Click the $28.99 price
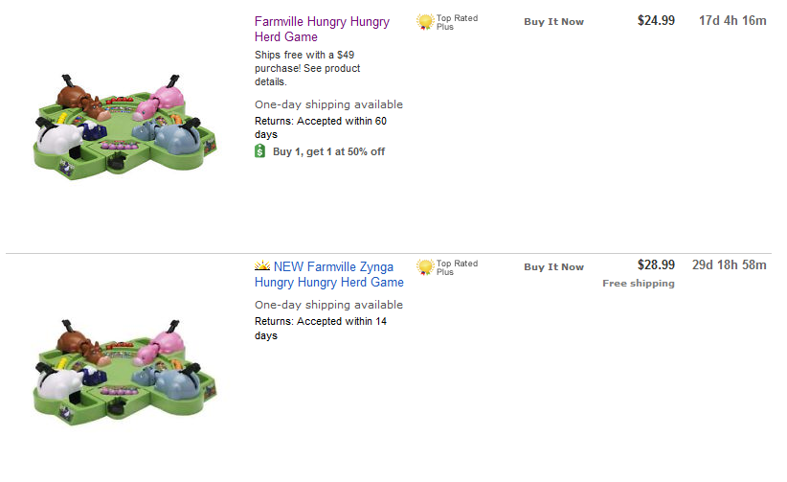This screenshot has height=482, width=787. pyautogui.click(x=656, y=264)
